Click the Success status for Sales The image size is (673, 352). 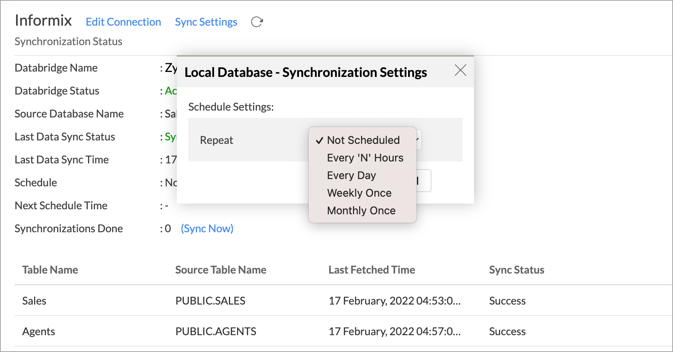coord(507,301)
